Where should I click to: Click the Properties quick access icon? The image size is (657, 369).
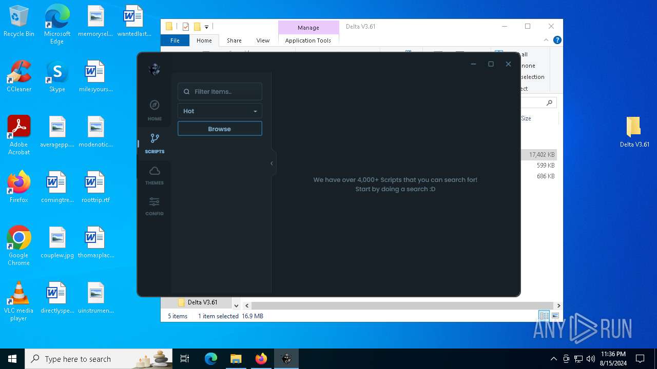tap(186, 27)
